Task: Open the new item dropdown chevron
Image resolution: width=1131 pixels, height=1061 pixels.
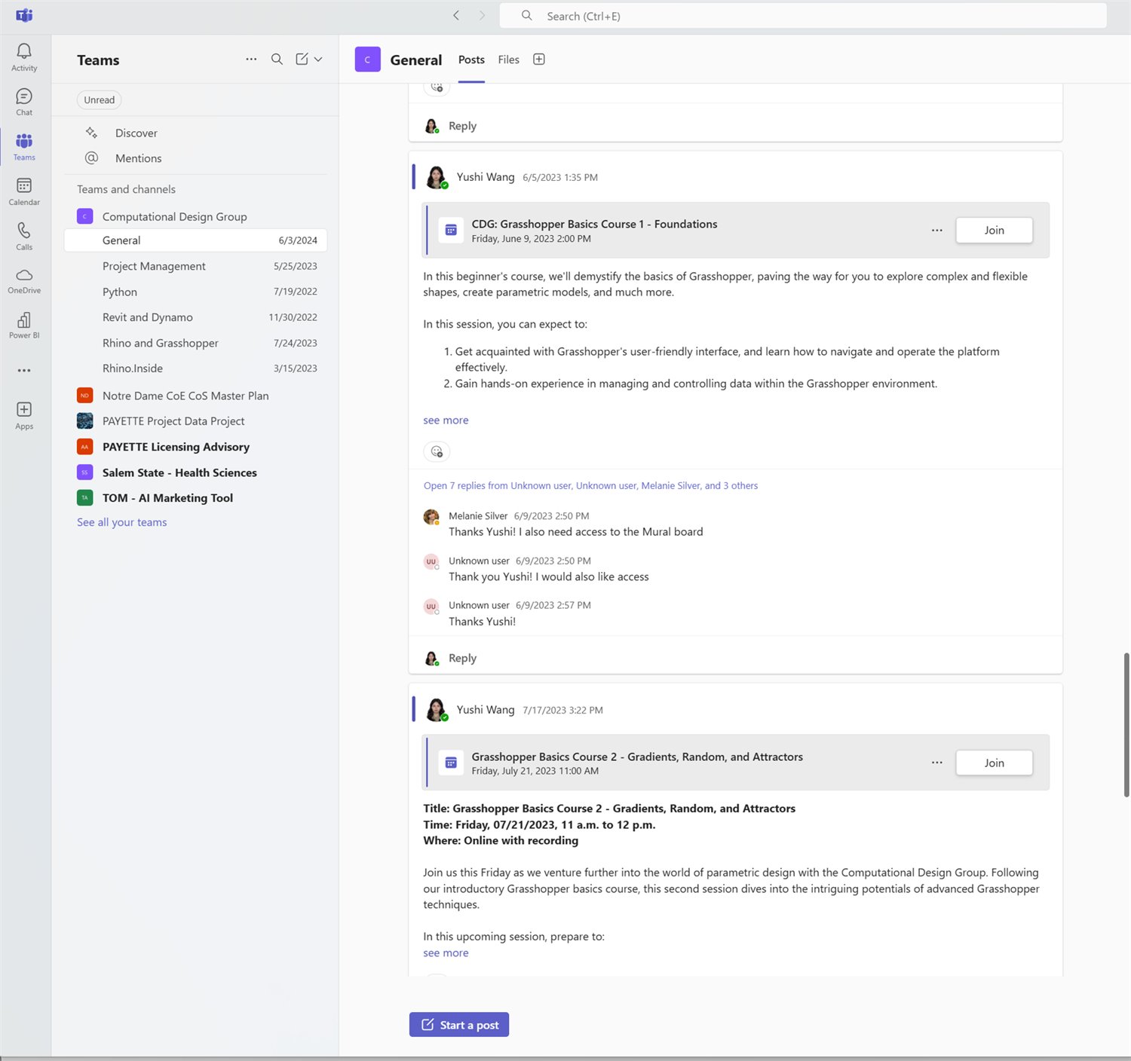Action: pyautogui.click(x=318, y=59)
